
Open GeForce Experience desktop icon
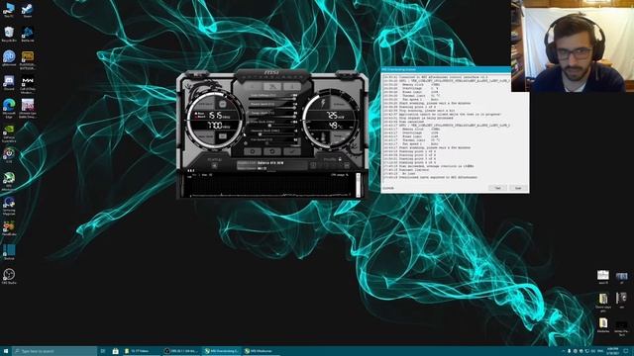9,133
